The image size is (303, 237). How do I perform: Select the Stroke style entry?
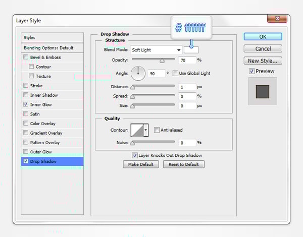pyautogui.click(x=36, y=86)
